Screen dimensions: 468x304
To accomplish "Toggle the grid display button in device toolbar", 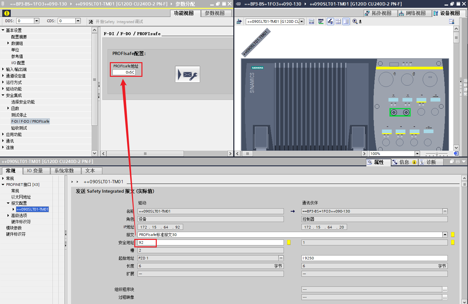I will click(338, 21).
